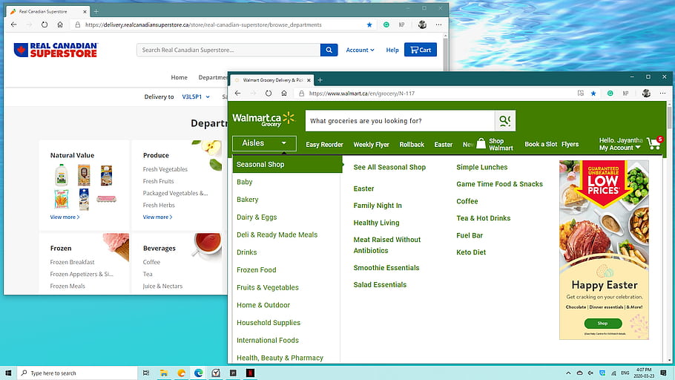Image resolution: width=675 pixels, height=380 pixels.
Task: Open the Weekly Flyer link
Action: pos(371,145)
